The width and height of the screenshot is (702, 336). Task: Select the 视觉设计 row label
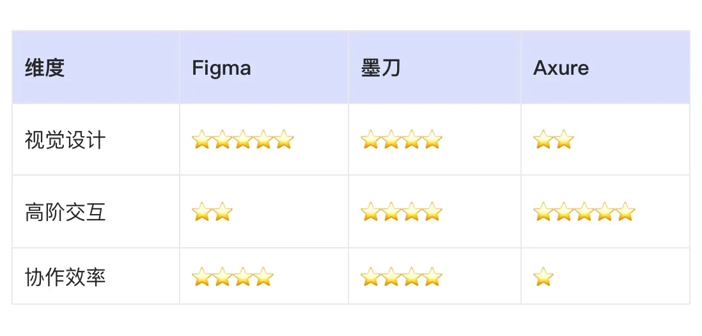coord(65,140)
